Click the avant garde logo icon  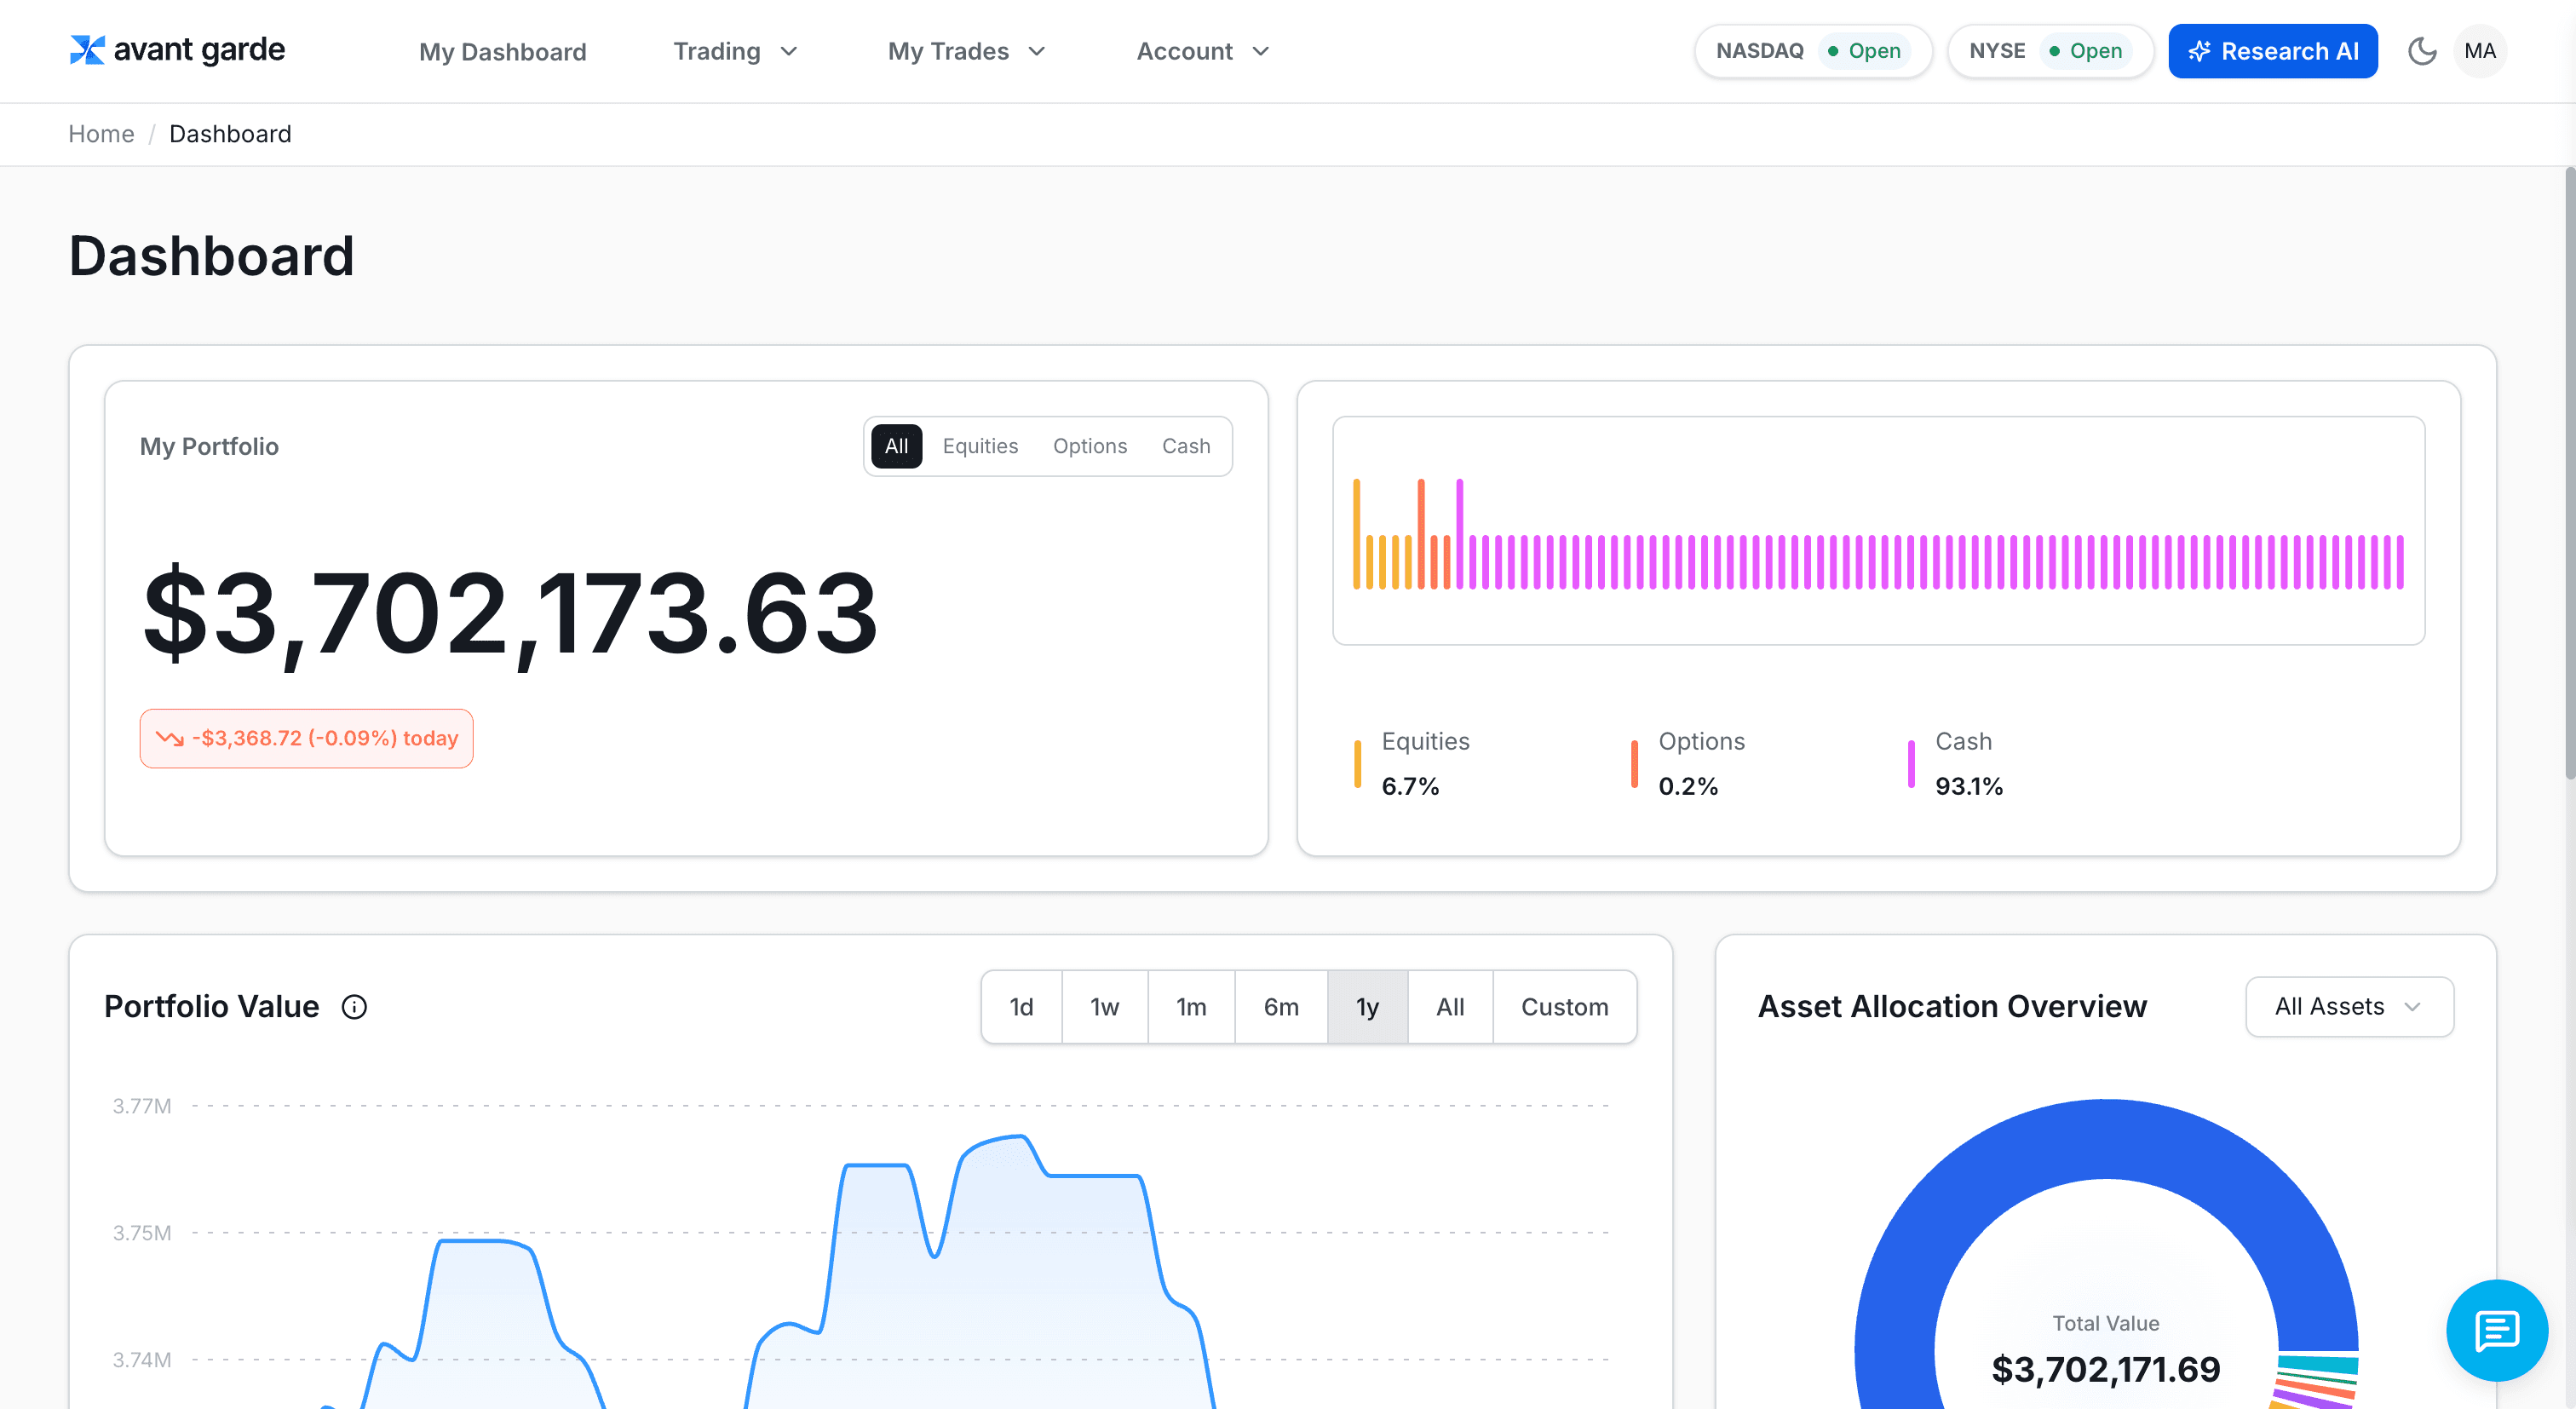pyautogui.click(x=87, y=50)
